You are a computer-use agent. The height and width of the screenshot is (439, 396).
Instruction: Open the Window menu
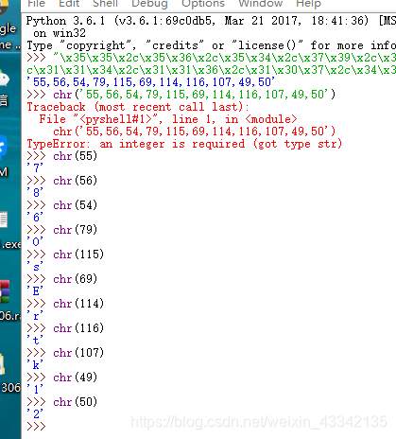[261, 4]
